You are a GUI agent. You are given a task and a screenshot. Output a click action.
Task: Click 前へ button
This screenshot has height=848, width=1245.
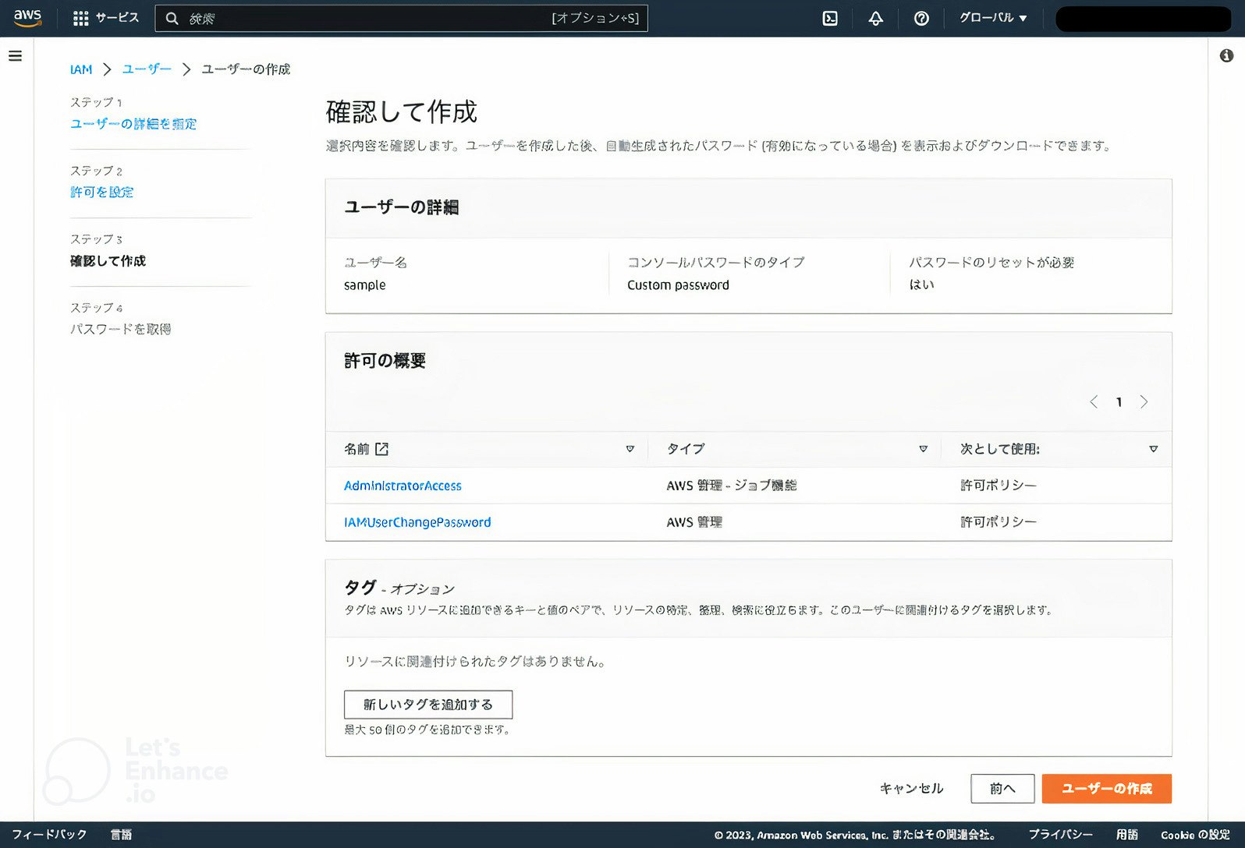tap(1002, 789)
